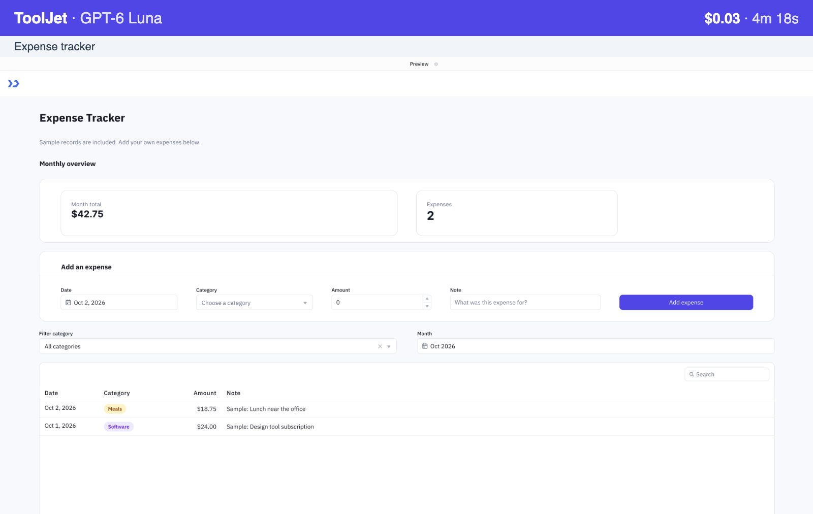Image resolution: width=813 pixels, height=514 pixels.
Task: Click into the table Search field
Action: [x=727, y=374]
